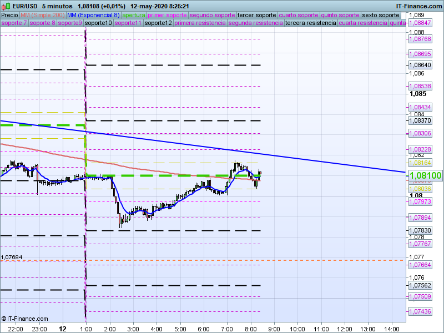Select the Precio label tab

[x=10, y=15]
